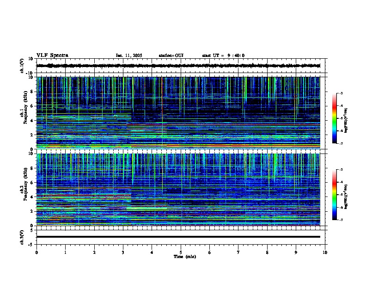Viewport: 366px width, 283px height.
Task: Click the log(PSD) label of ch.1 colorbar
Action: (x=346, y=121)
